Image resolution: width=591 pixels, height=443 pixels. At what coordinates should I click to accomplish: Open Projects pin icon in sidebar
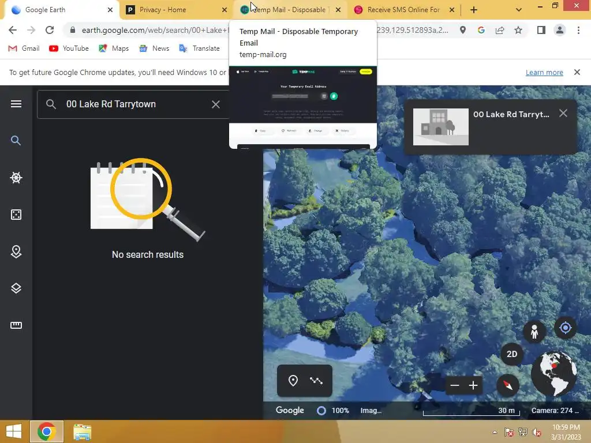[x=16, y=251]
